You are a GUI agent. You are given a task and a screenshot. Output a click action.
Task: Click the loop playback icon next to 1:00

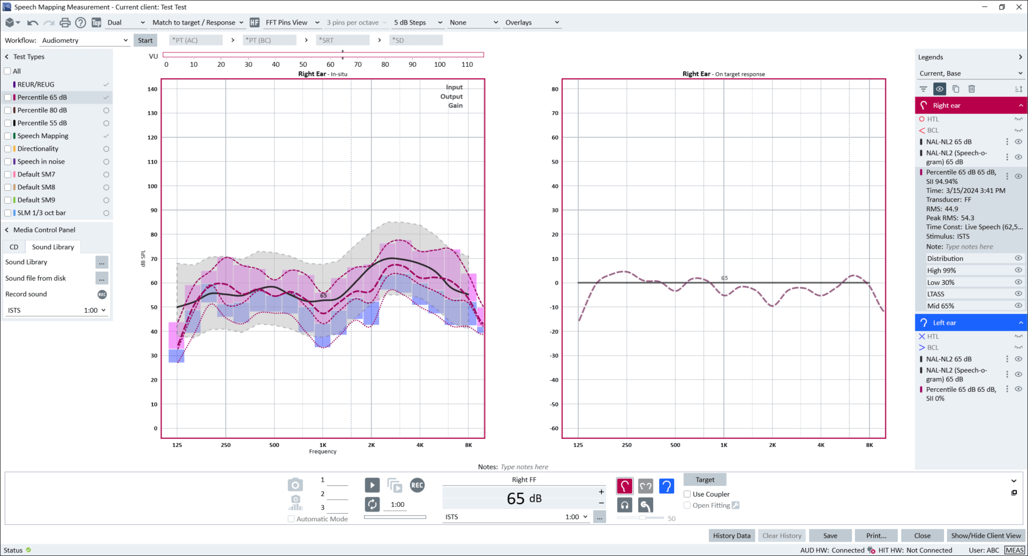(372, 504)
